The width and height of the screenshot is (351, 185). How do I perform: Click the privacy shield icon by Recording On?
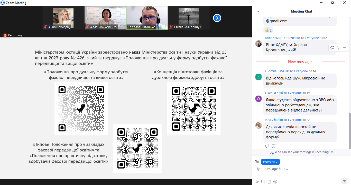coord(272,152)
